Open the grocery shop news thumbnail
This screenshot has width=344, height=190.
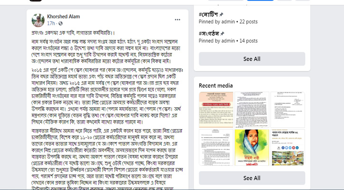pyautogui.click(x=288, y=147)
